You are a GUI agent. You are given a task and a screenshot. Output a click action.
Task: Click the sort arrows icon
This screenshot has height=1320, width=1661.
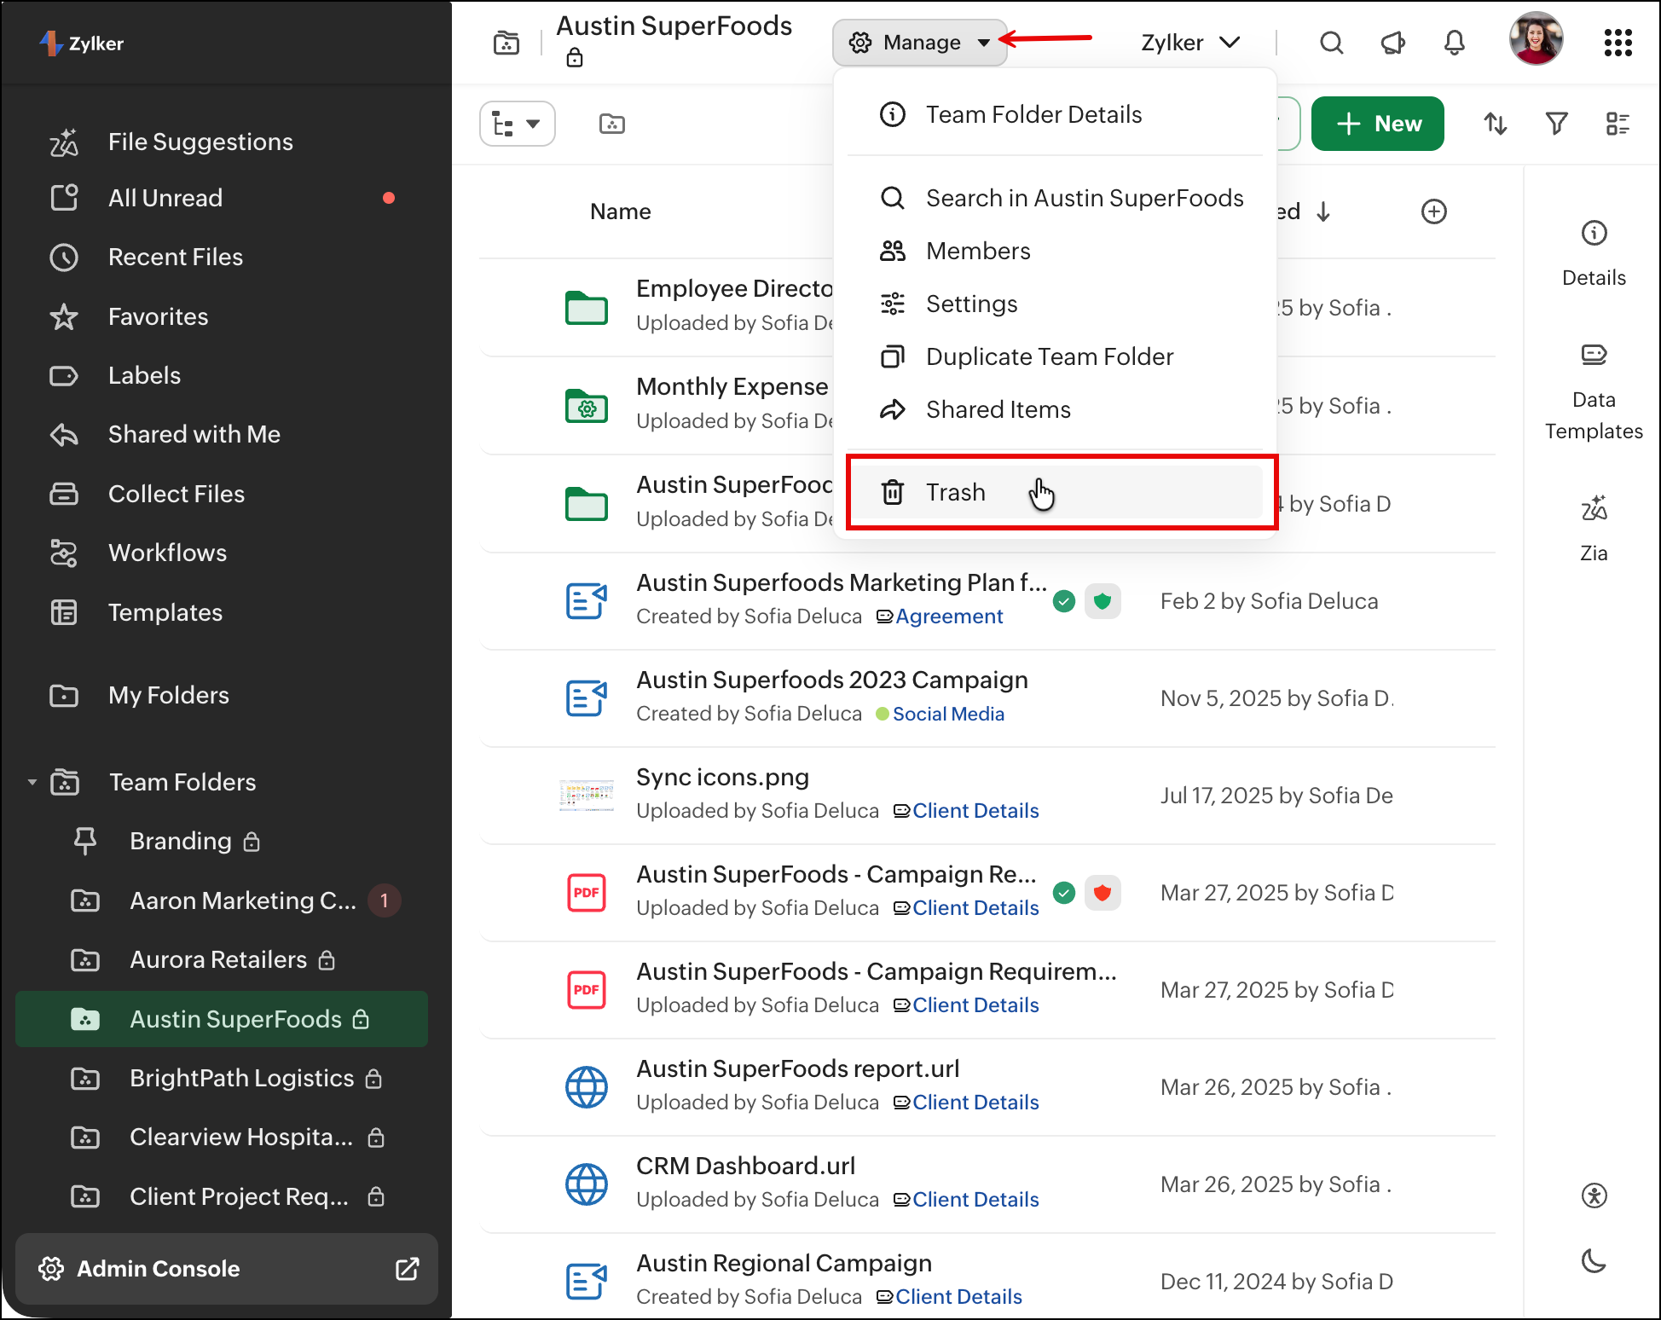[1496, 124]
